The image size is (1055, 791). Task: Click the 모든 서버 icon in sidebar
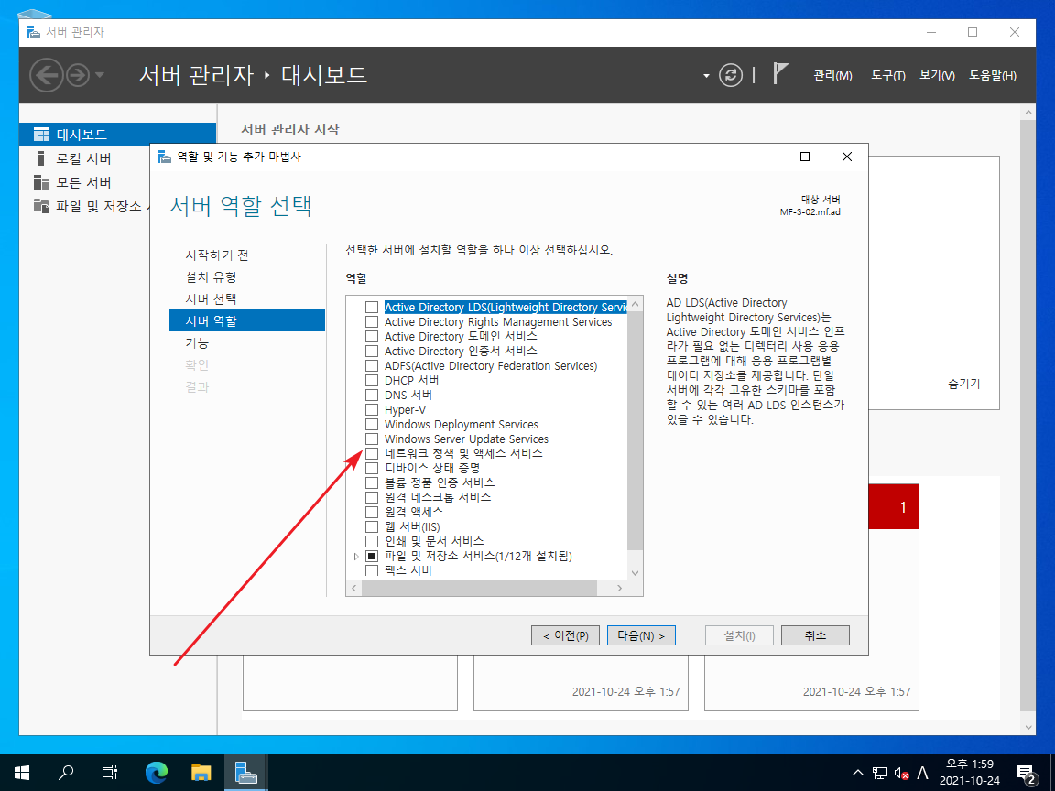41,182
